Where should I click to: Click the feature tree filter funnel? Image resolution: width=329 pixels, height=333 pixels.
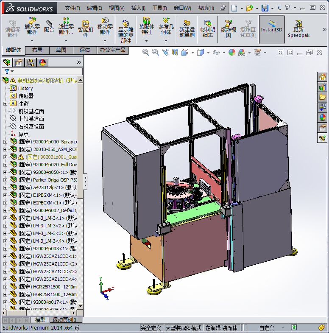click(x=7, y=71)
